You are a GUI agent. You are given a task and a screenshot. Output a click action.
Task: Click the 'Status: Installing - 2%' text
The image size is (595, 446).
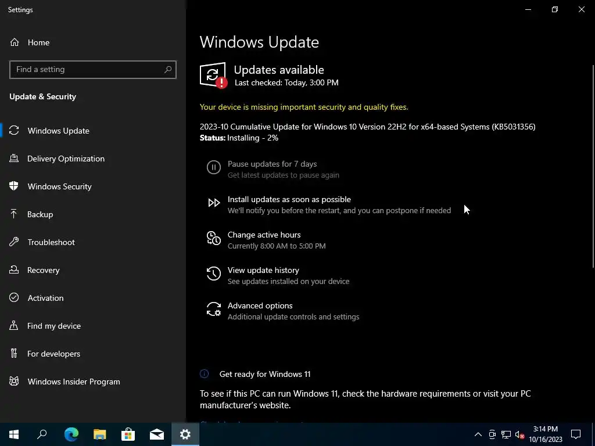[239, 138]
